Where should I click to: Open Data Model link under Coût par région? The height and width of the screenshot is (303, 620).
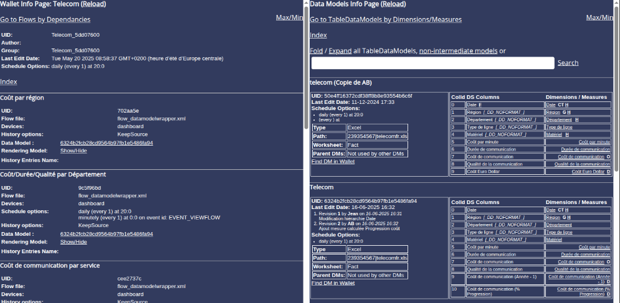click(107, 142)
